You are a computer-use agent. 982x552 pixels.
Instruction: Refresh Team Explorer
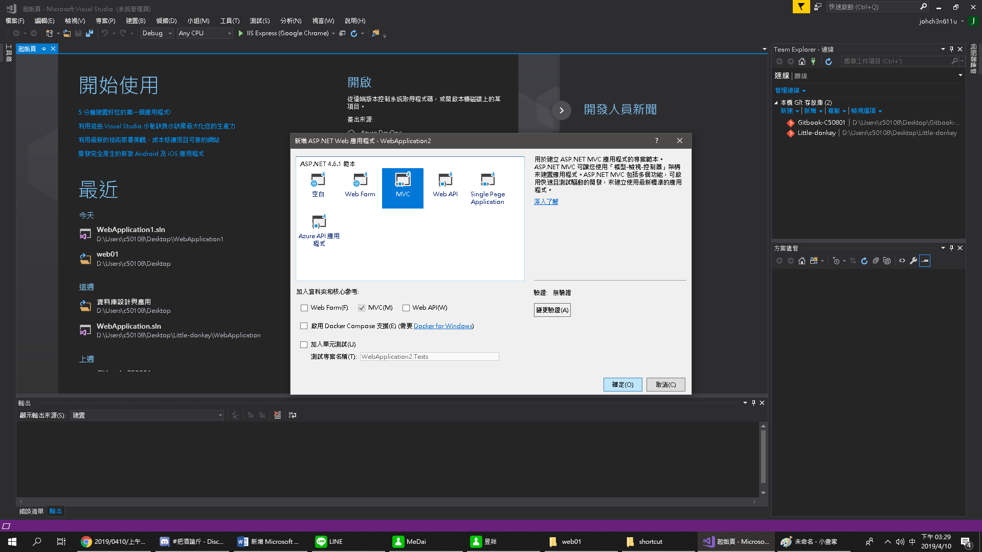(x=829, y=61)
